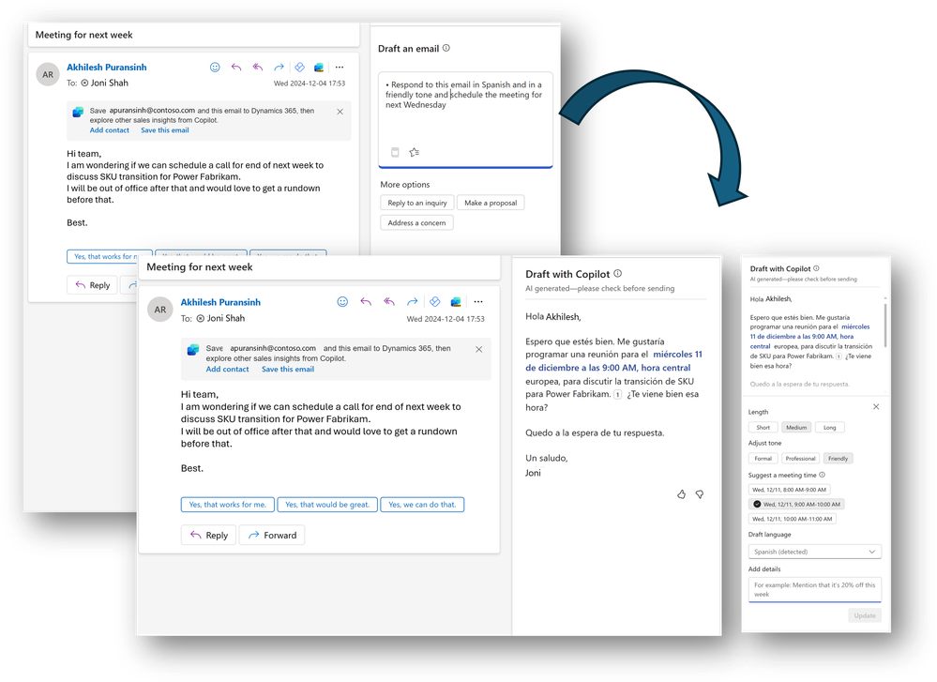Click Reply arrow icon in back email header
This screenshot has width=937, height=682.
pos(236,67)
